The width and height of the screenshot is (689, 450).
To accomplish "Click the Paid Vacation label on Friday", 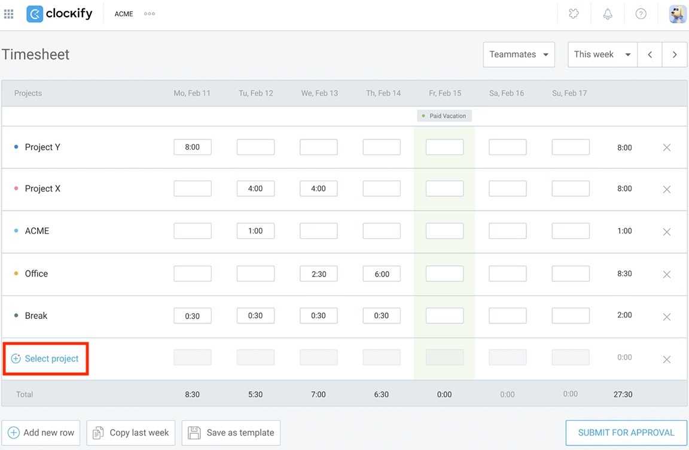I will pyautogui.click(x=444, y=115).
